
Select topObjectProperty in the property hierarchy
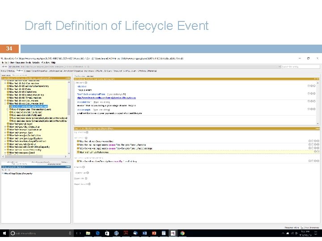tap(18, 173)
